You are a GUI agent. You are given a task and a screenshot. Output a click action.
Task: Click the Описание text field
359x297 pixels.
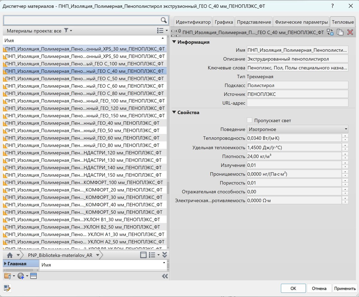click(297, 59)
